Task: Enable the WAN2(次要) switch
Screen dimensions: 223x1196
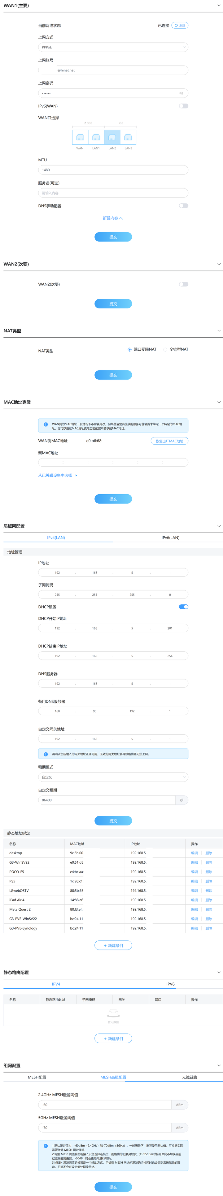Action: click(x=184, y=284)
